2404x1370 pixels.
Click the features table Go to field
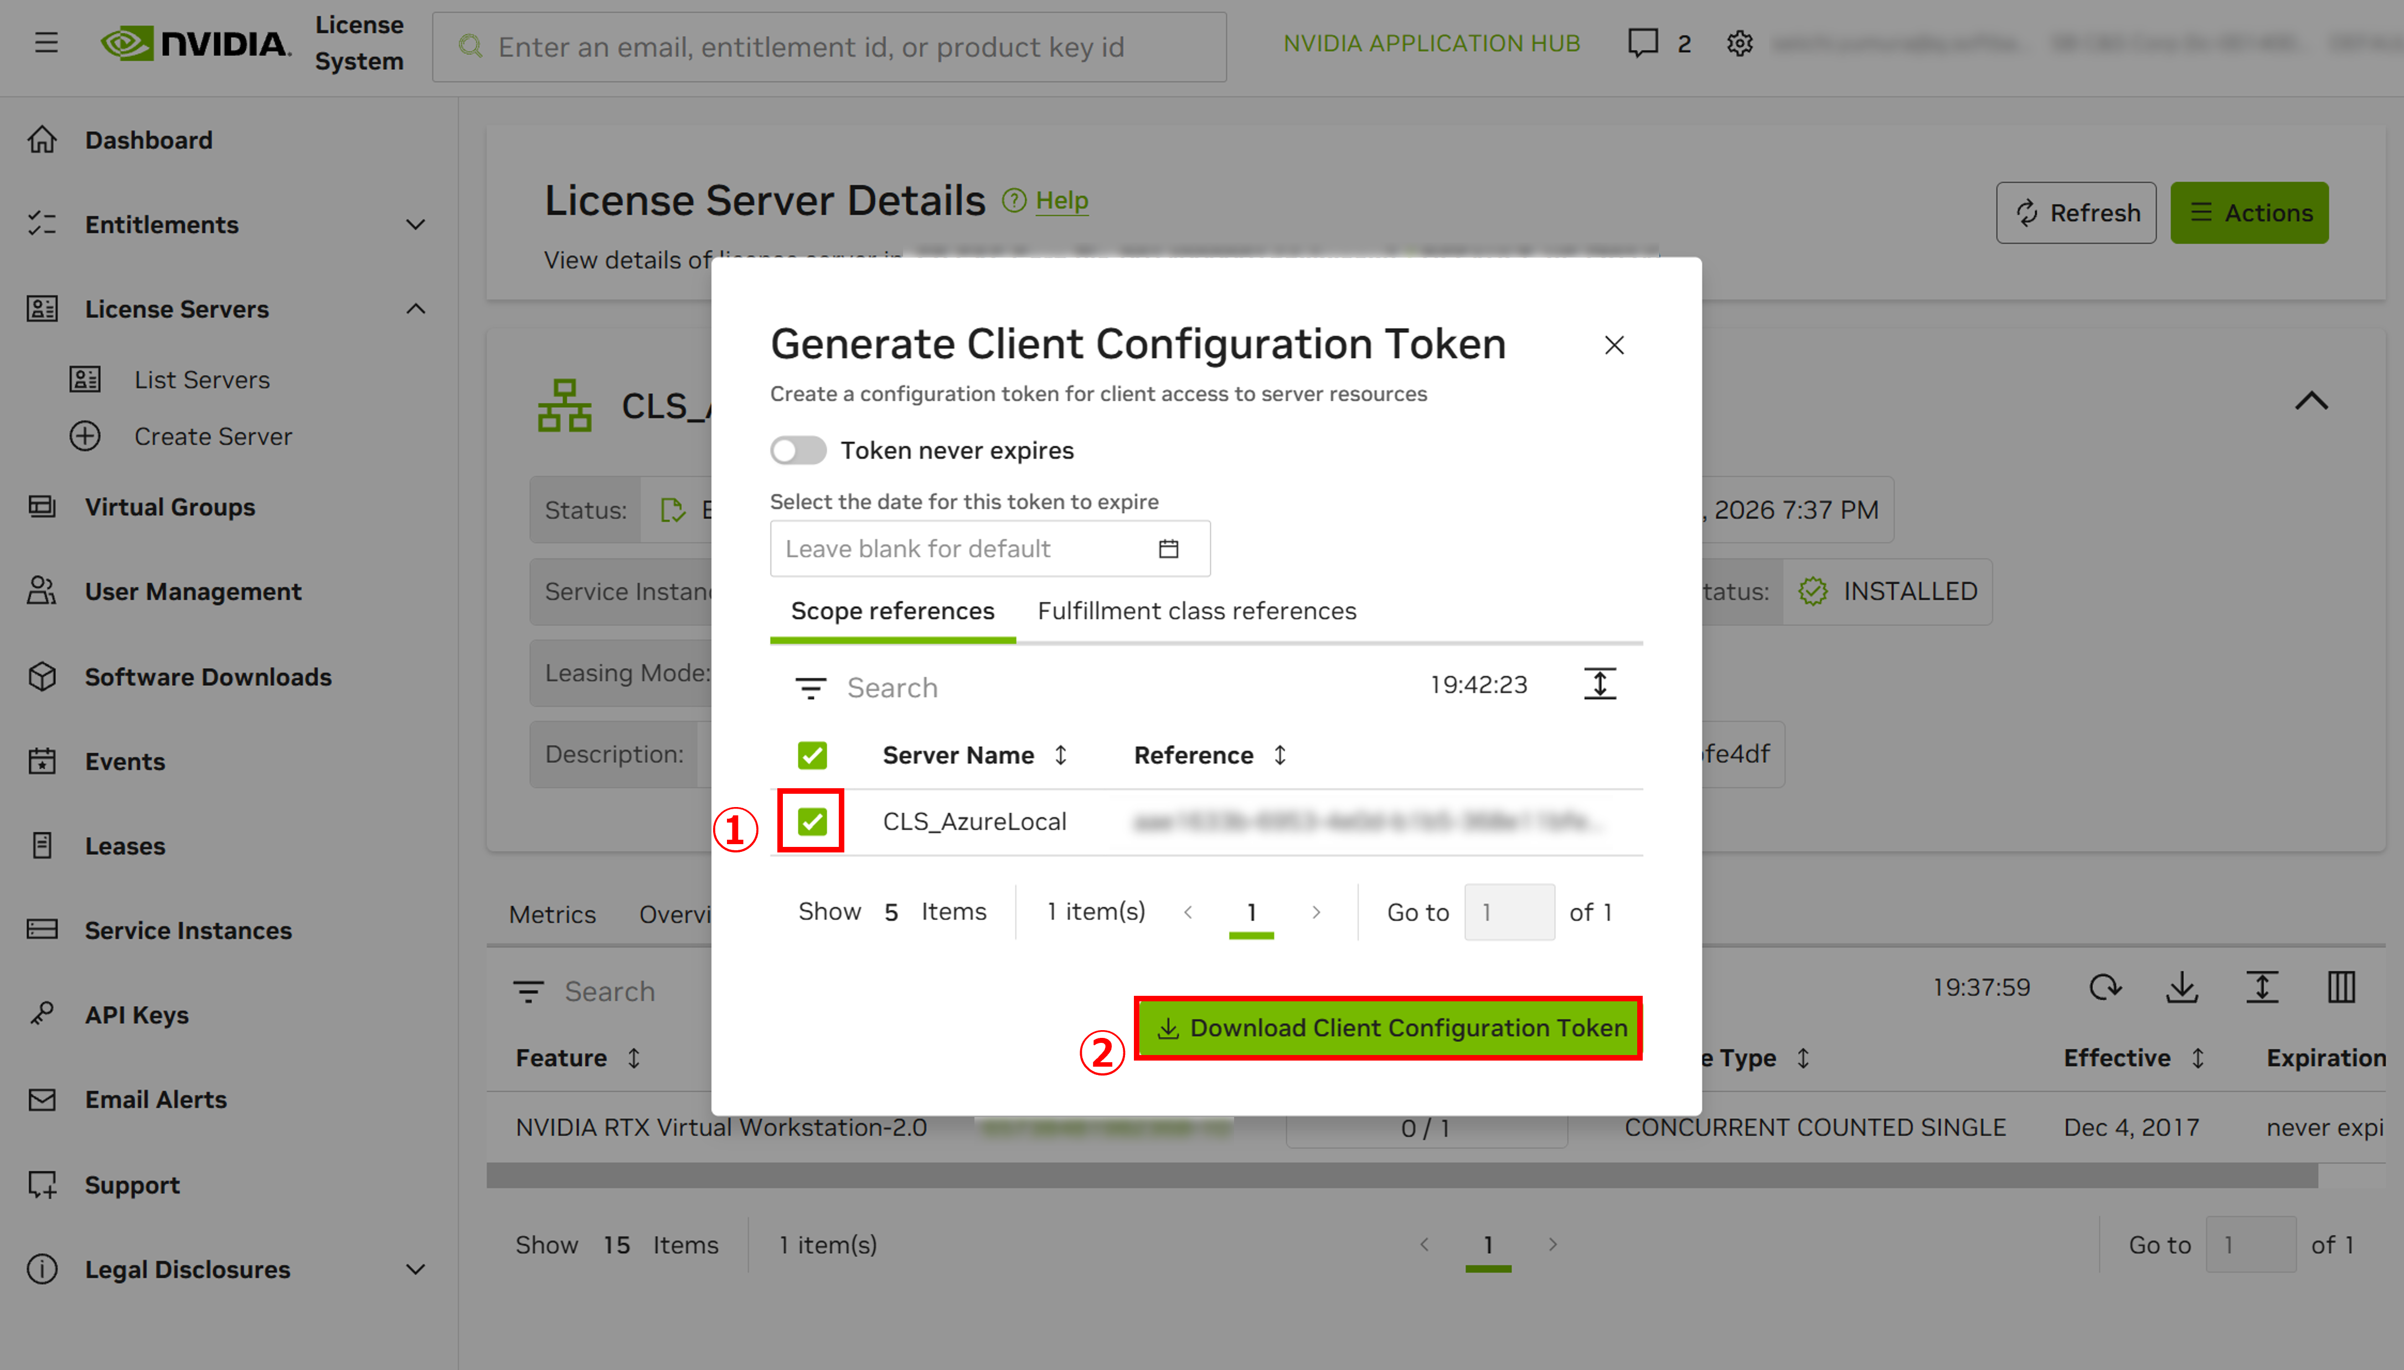pyautogui.click(x=2251, y=1245)
